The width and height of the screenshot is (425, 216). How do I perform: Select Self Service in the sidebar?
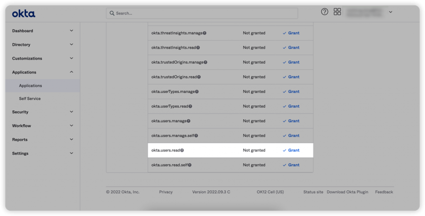pyautogui.click(x=30, y=99)
